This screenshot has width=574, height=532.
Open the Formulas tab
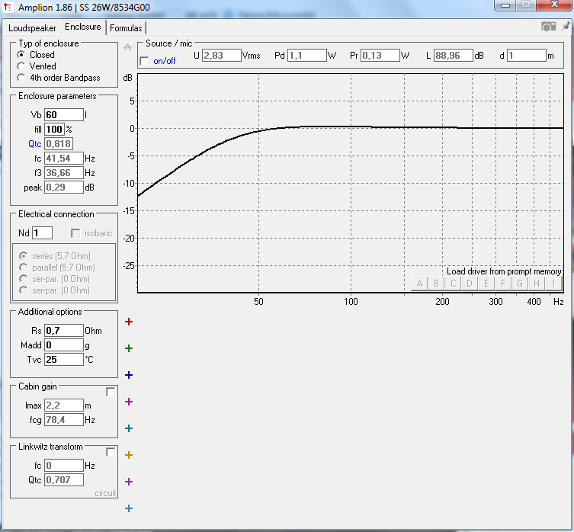point(126,28)
